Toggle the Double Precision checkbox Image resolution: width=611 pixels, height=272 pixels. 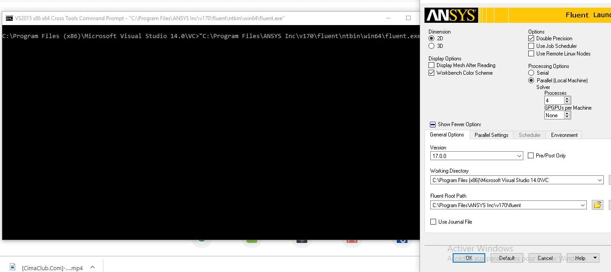(531, 38)
